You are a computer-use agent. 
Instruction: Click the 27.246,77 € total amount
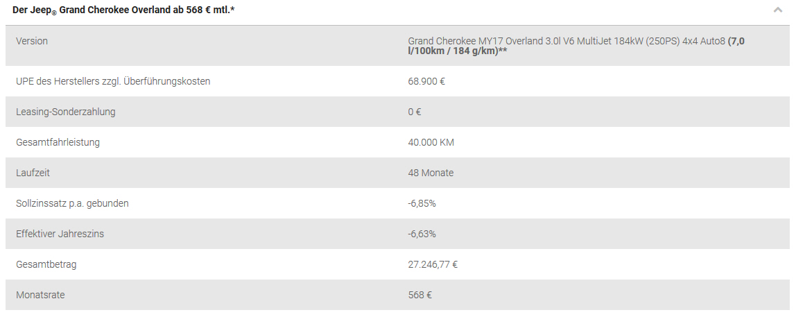coord(433,264)
